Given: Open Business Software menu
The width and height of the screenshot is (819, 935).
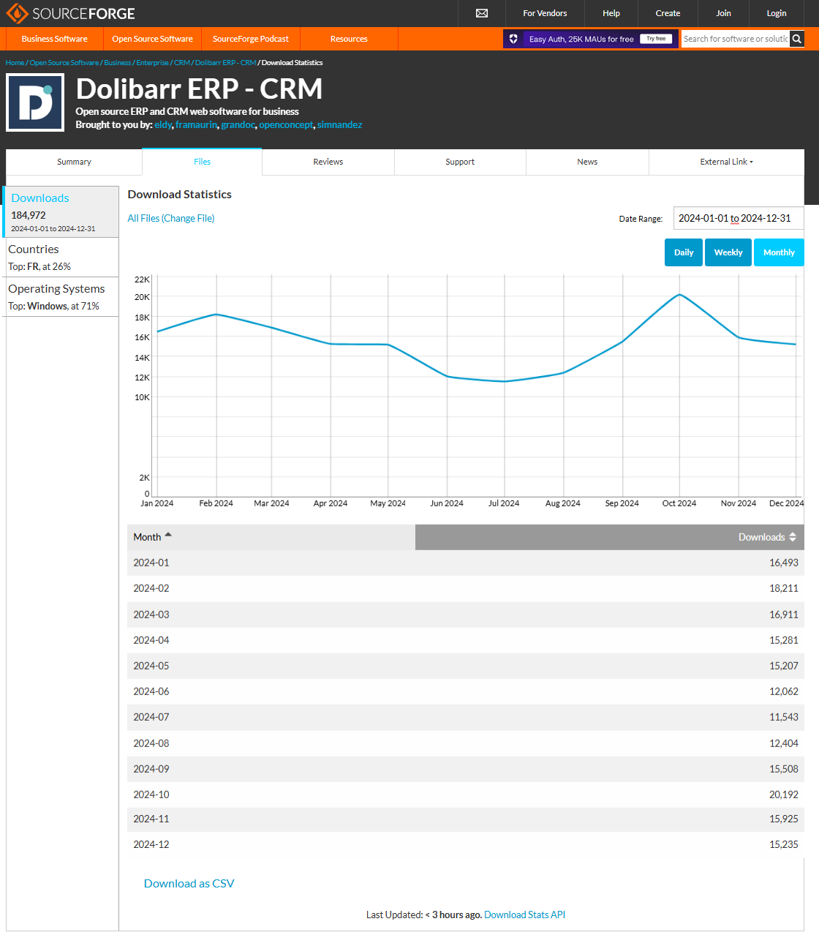Looking at the screenshot, I should coord(55,39).
